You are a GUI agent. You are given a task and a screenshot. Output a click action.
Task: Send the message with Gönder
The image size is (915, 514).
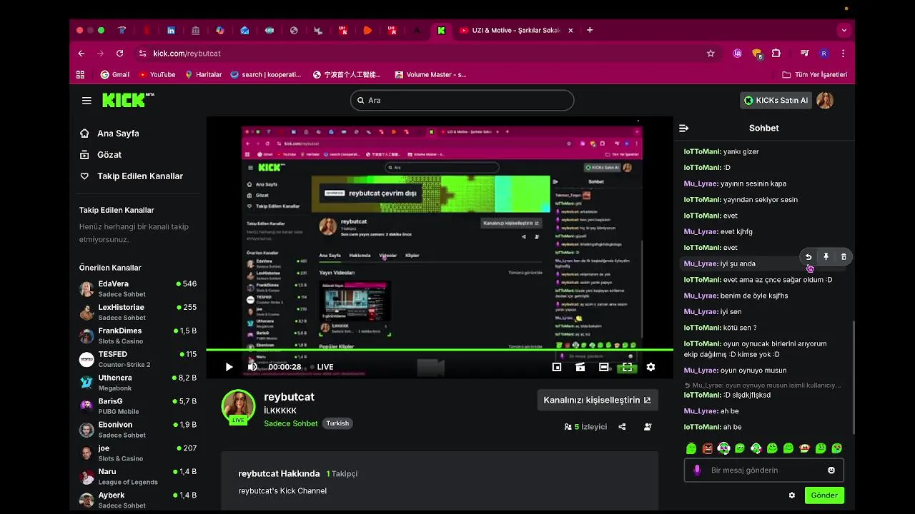824,495
